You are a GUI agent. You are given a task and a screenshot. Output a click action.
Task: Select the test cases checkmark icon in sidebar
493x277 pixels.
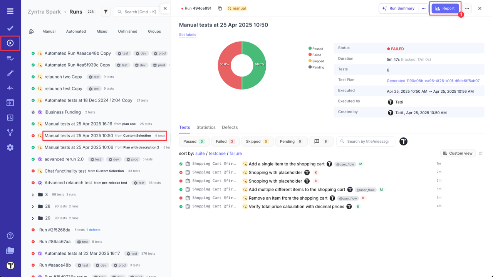pos(10,28)
